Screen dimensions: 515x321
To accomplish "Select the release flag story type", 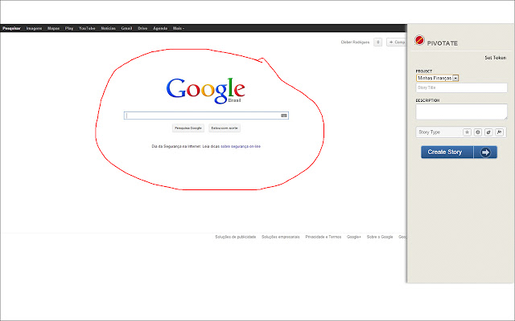I will (499, 132).
